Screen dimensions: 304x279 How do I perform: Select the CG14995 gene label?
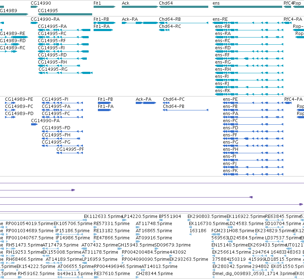48,10
